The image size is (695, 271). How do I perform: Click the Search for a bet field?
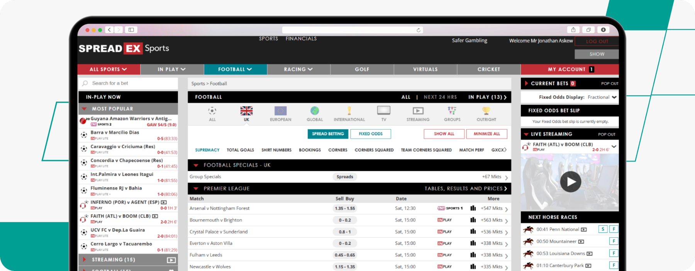point(128,83)
